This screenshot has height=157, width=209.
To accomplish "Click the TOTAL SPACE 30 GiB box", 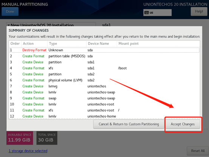I will [x=47, y=138].
